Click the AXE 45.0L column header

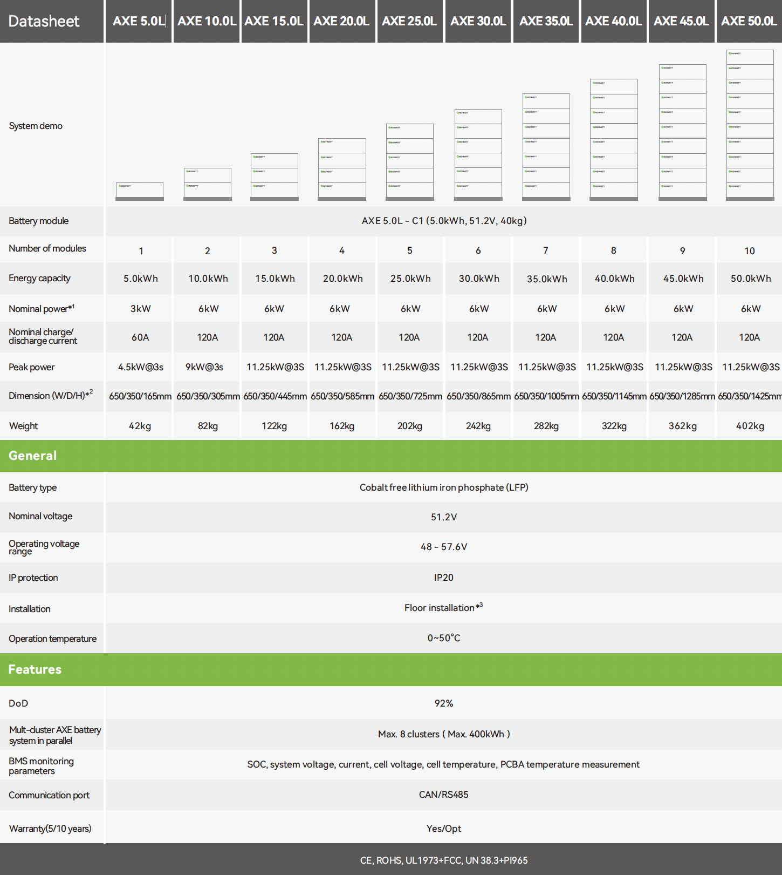click(x=682, y=21)
